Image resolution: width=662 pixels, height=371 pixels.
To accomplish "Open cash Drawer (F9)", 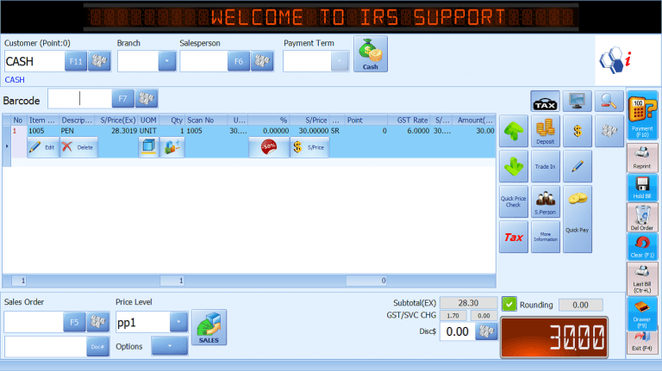I will 642,314.
